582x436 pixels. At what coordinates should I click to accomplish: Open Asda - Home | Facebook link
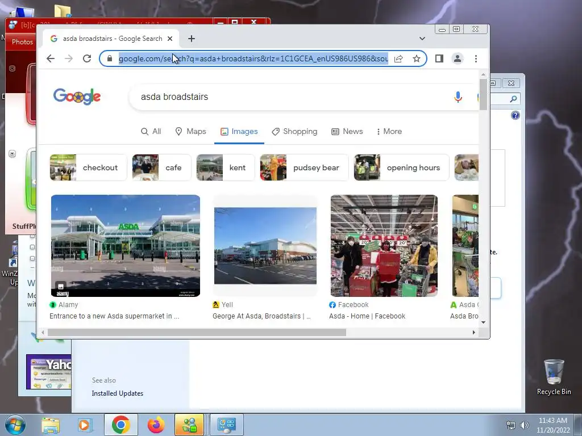[x=367, y=316]
